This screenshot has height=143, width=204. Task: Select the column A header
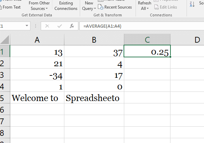37,40
